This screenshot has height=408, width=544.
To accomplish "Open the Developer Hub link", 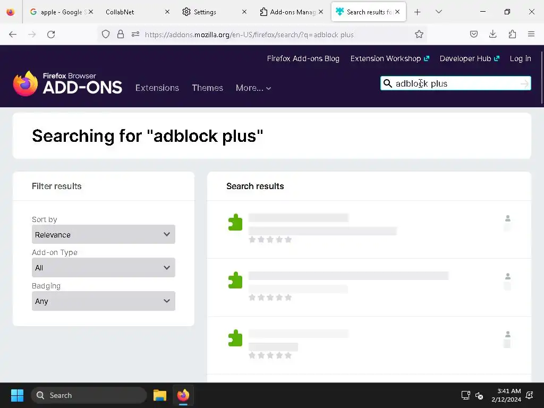I will pos(470,58).
